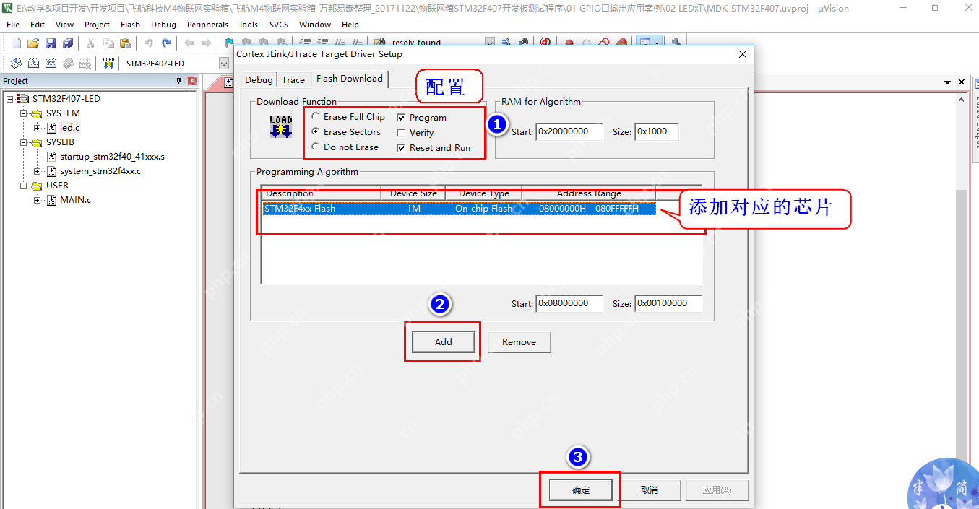979x509 pixels.
Task: Click the wrench Configuration toolbar icon
Action: point(676,43)
